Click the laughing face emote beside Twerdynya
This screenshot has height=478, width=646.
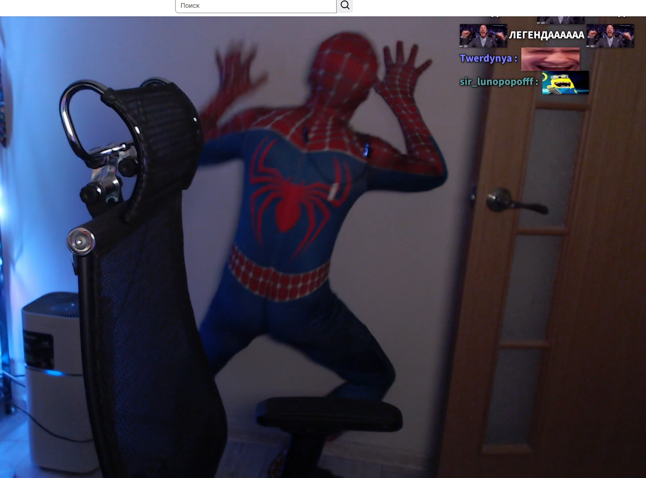tap(550, 59)
